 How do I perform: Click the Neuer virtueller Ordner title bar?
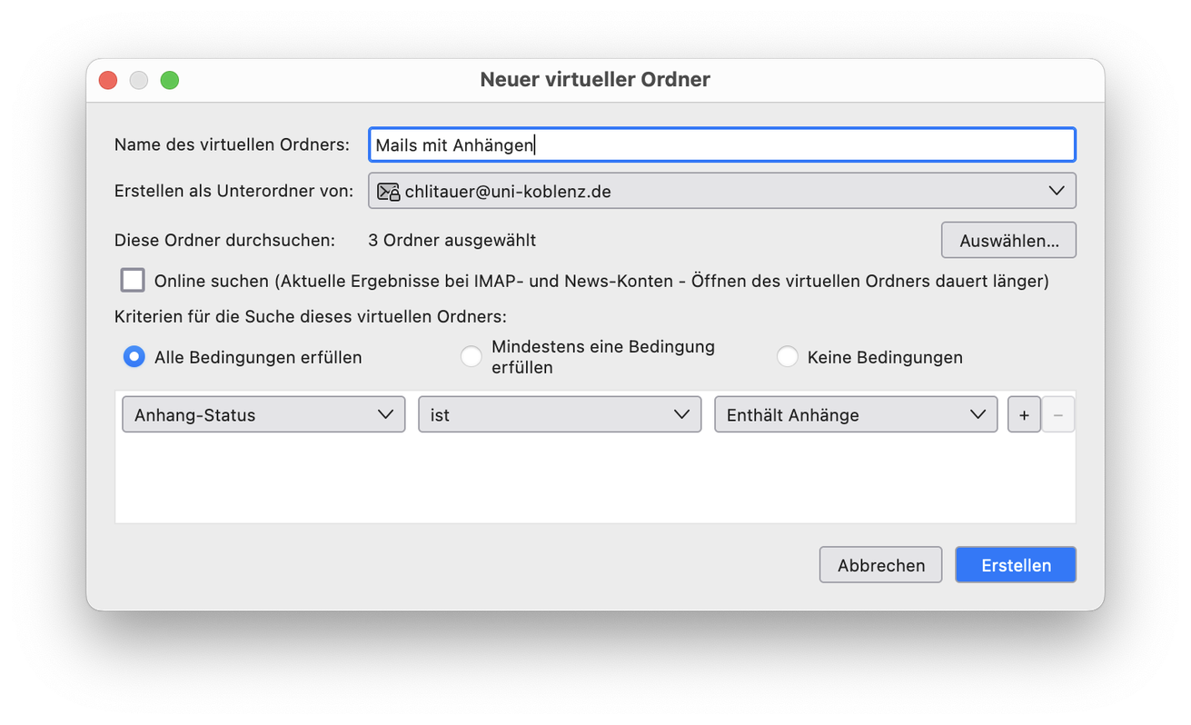pos(595,80)
